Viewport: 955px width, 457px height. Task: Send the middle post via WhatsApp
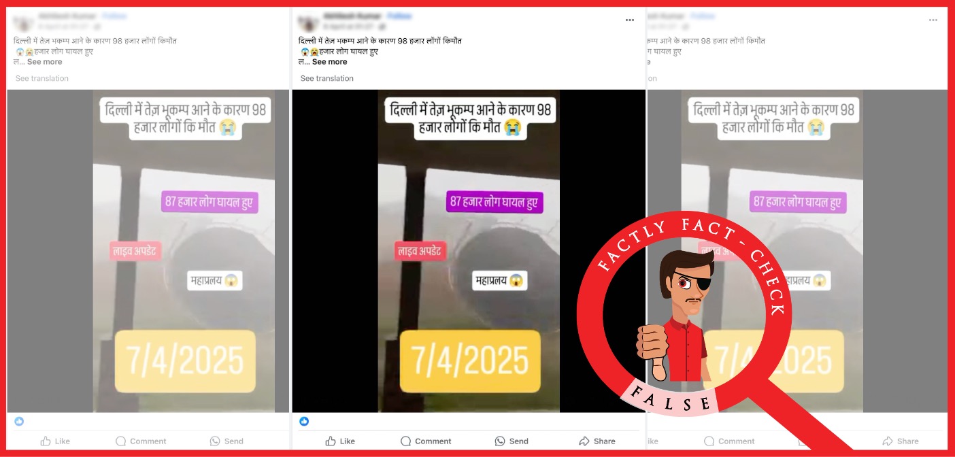512,441
